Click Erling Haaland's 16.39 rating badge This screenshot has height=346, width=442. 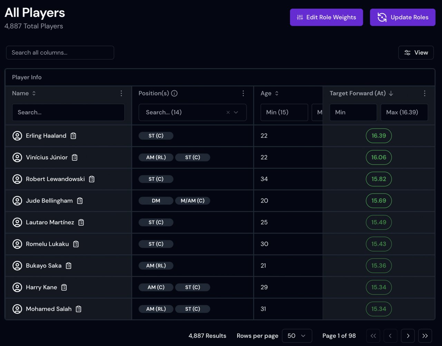pos(378,136)
